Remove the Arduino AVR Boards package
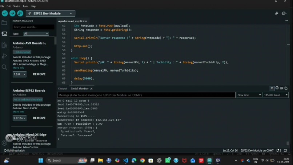Screen dimensions: 293x165 point(39,74)
